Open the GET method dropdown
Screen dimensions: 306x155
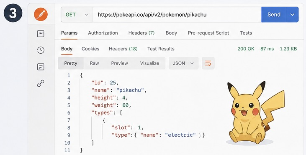pos(77,15)
